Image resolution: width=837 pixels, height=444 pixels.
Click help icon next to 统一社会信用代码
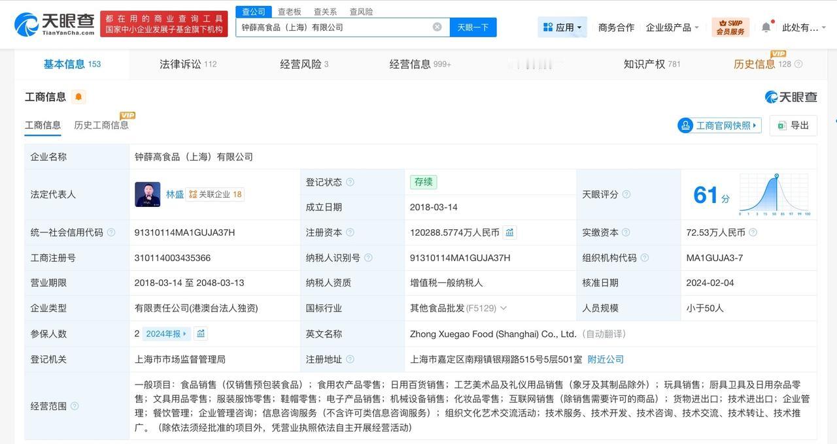coord(111,232)
